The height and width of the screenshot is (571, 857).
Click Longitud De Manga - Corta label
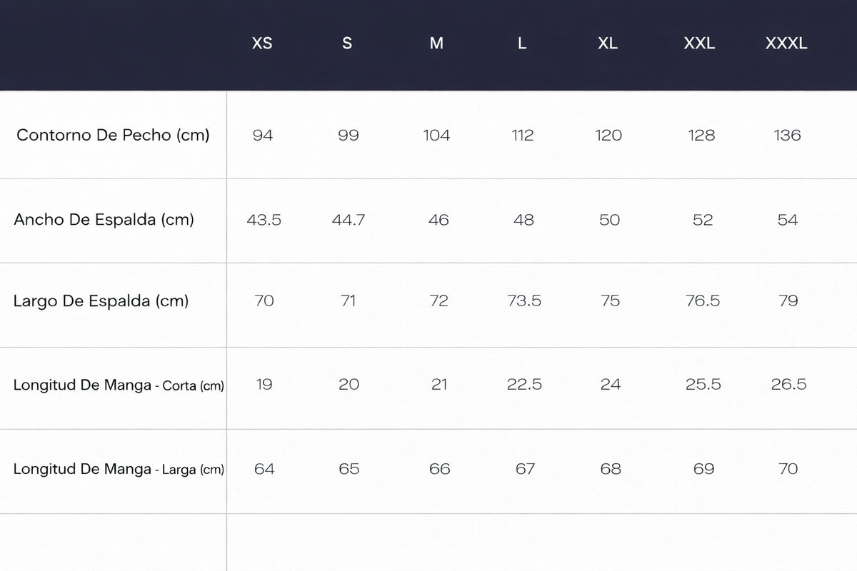(x=119, y=385)
